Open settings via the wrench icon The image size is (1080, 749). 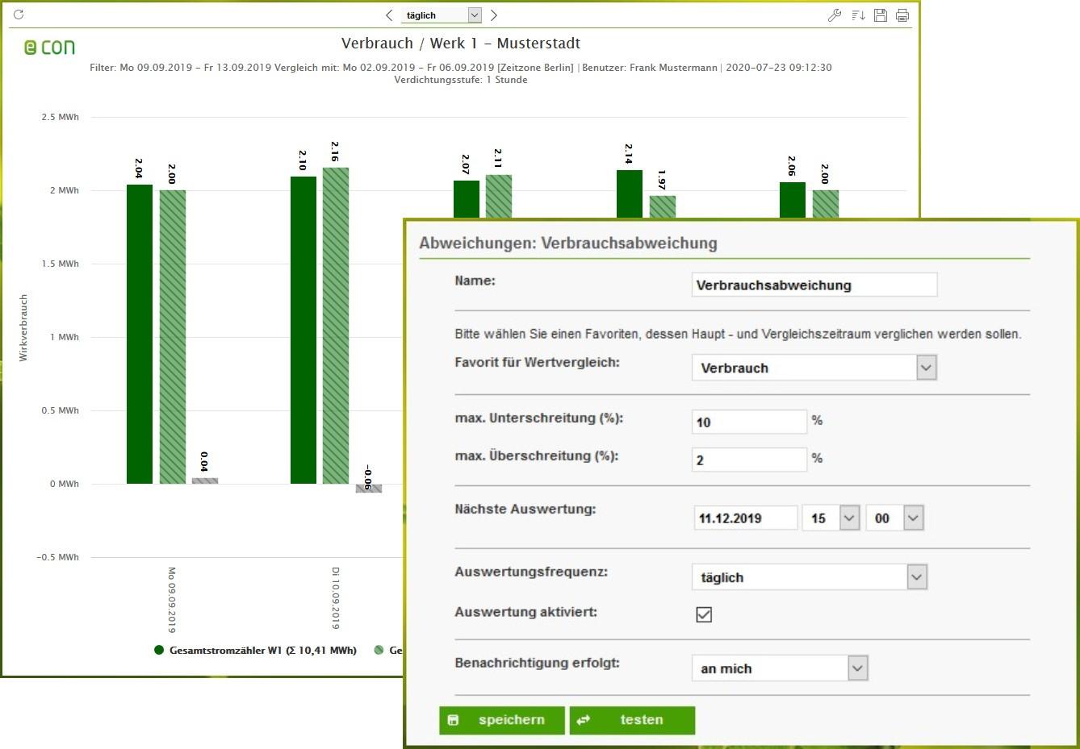(x=835, y=15)
